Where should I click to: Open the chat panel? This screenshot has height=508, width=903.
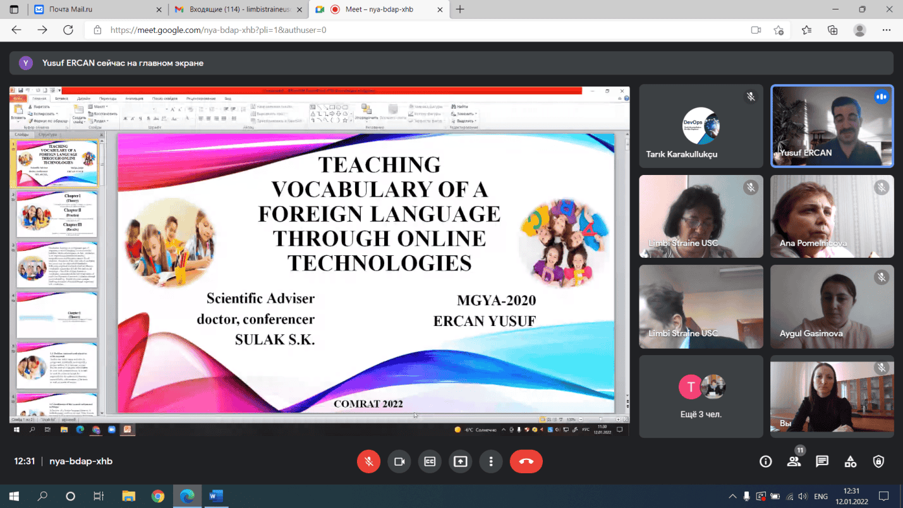click(x=821, y=461)
